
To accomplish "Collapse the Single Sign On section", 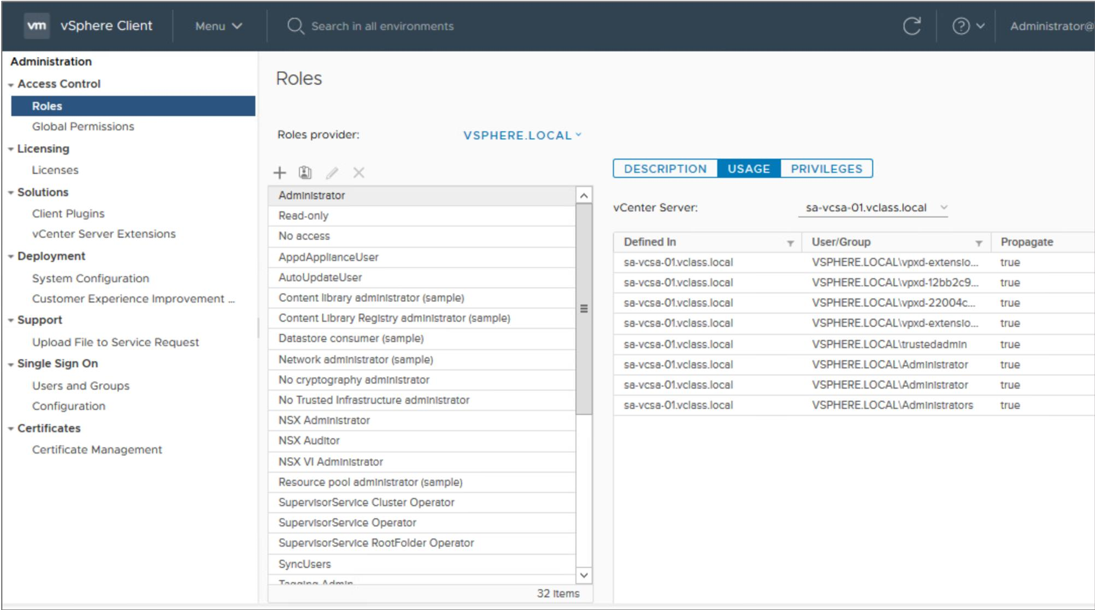I will click(10, 365).
